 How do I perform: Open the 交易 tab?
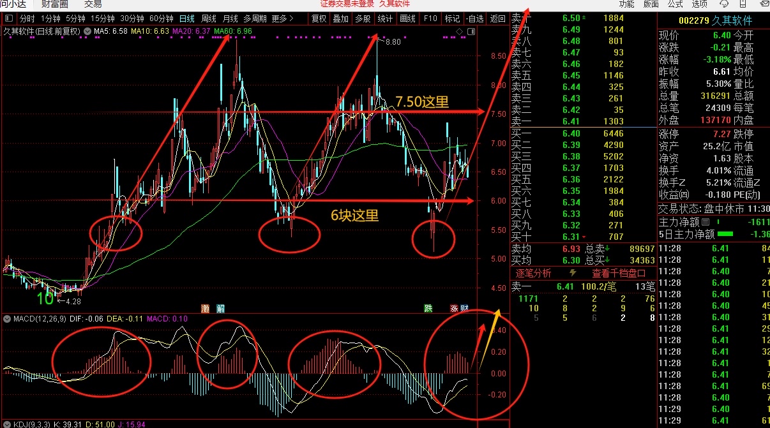click(93, 4)
